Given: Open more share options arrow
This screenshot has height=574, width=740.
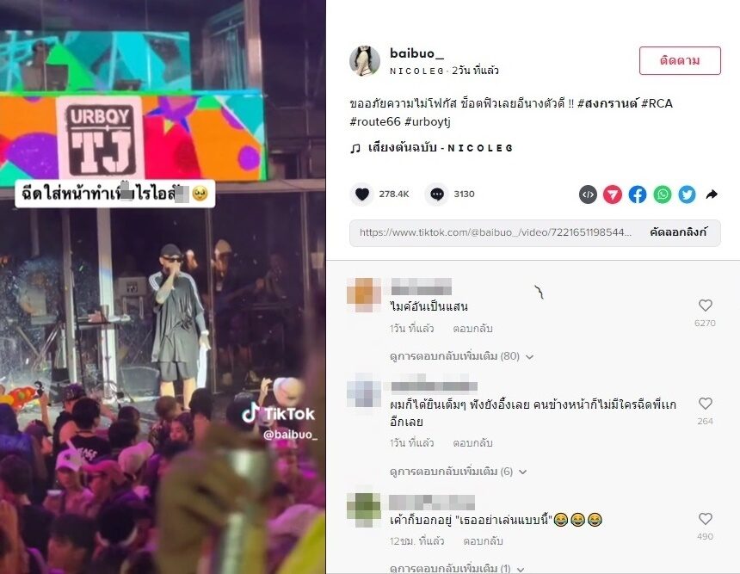Looking at the screenshot, I should click(x=712, y=194).
